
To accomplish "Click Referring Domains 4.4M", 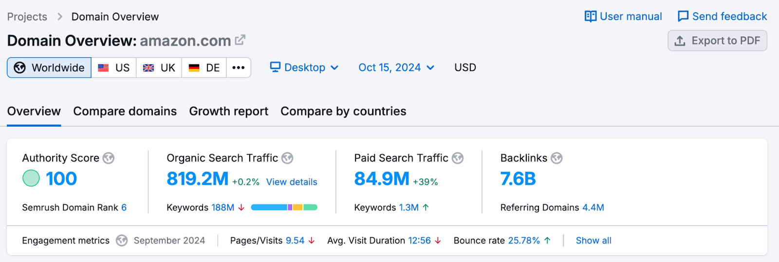I will pyautogui.click(x=593, y=208).
